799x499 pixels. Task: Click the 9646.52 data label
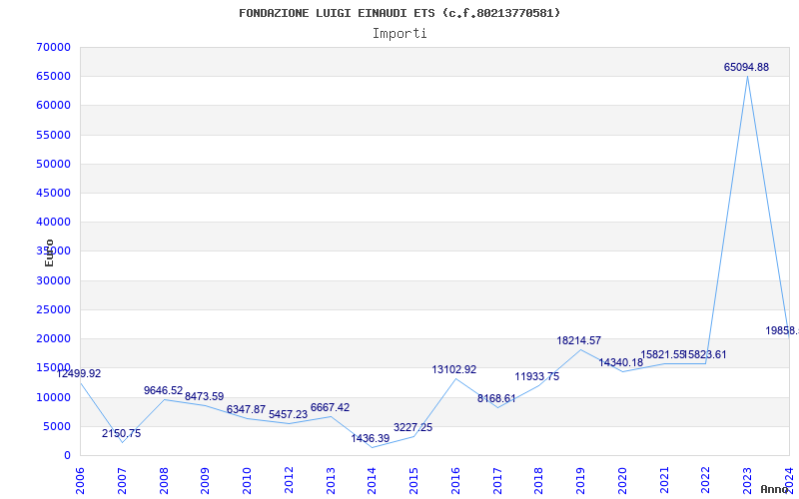(x=163, y=390)
